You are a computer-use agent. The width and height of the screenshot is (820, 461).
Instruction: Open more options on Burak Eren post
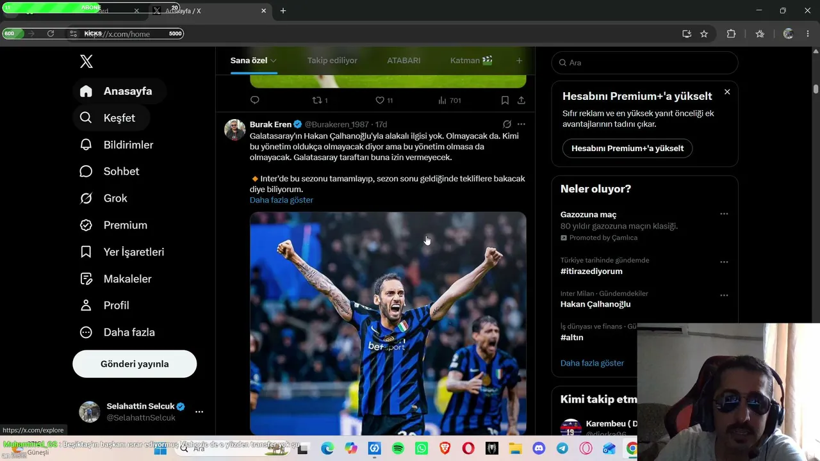tap(521, 124)
